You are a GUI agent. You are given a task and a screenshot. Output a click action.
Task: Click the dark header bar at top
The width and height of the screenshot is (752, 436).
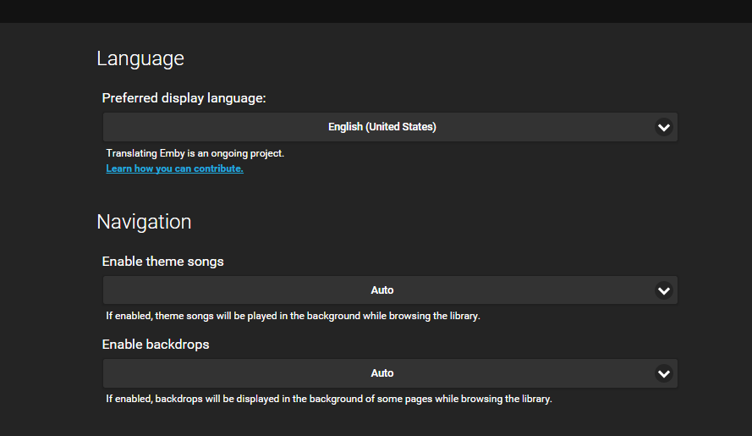tap(376, 11)
